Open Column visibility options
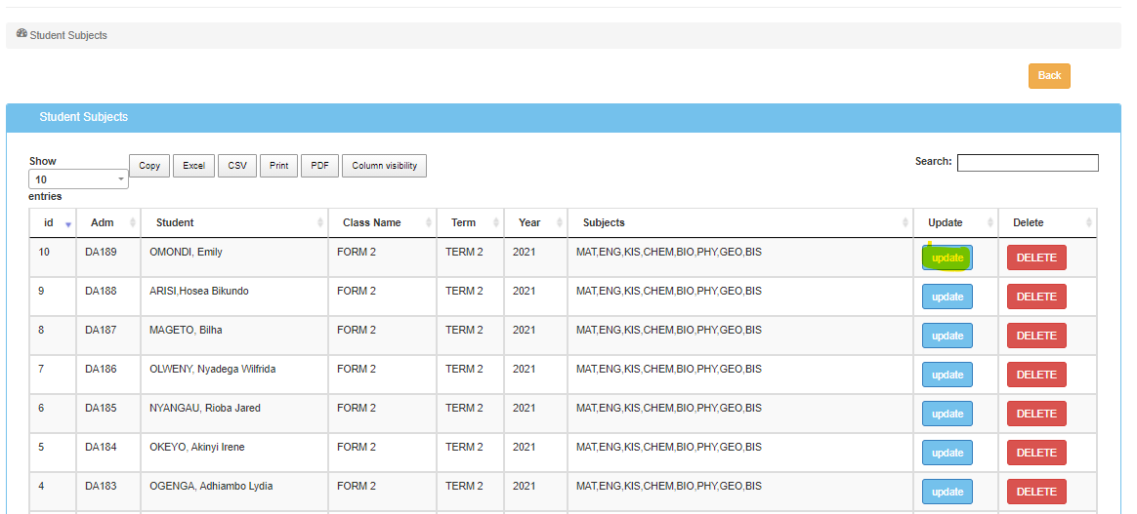Image resolution: width=1137 pixels, height=514 pixels. [x=384, y=166]
